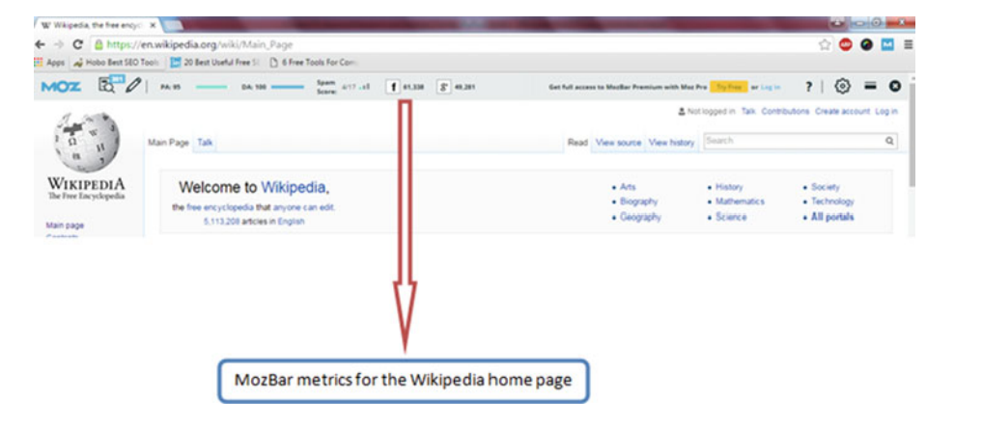The width and height of the screenshot is (983, 426).
Task: Open the free encyclopedia link
Action: point(220,207)
